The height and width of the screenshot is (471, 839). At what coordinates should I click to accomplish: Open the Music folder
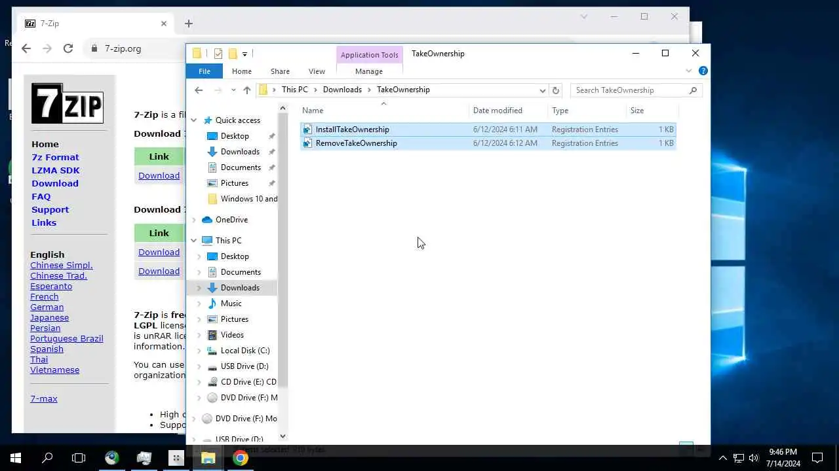(x=231, y=304)
